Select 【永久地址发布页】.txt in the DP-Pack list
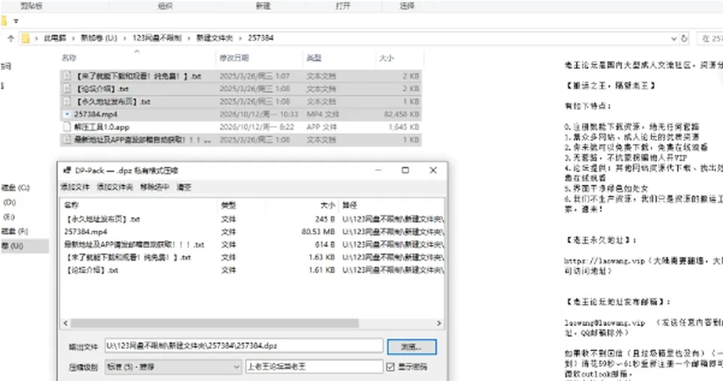723x381 pixels. click(x=252, y=219)
